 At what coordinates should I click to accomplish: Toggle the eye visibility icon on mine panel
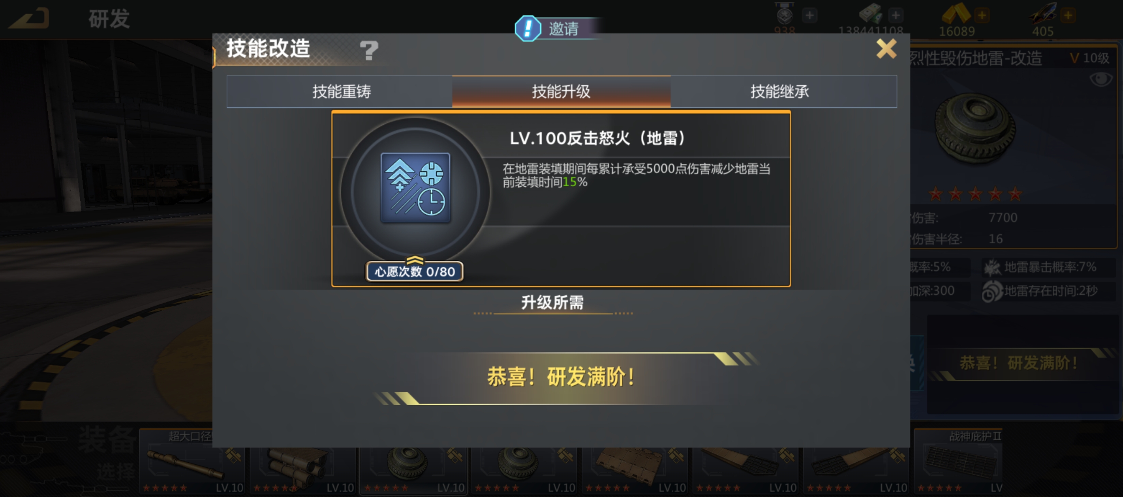pyautogui.click(x=1101, y=79)
